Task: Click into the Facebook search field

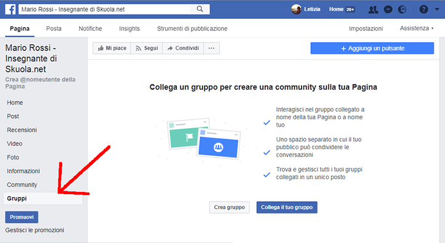Action: (106, 9)
